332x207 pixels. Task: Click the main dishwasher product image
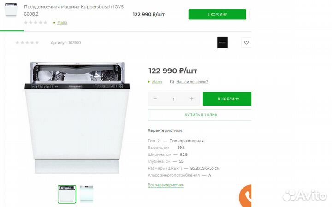[77, 118]
